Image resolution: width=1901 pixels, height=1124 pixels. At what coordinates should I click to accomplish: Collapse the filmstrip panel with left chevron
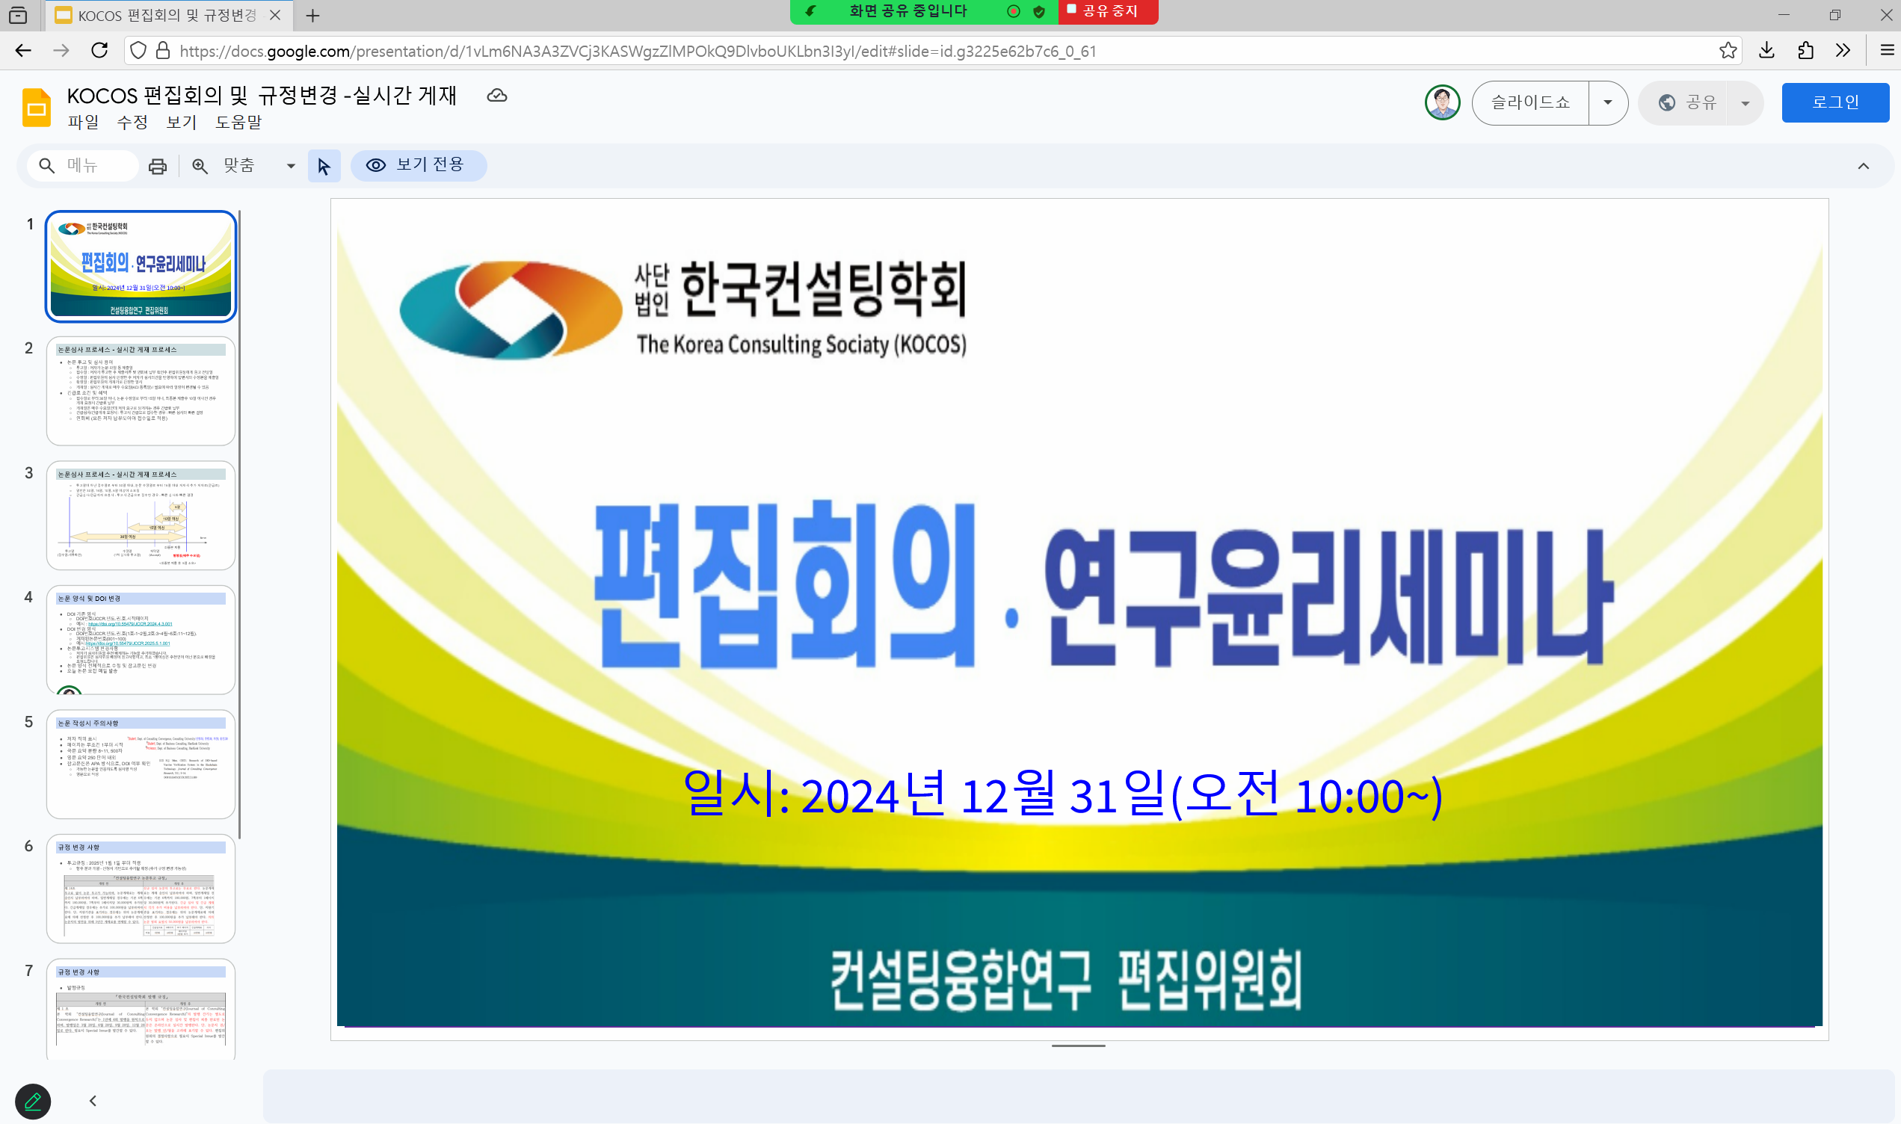[x=93, y=1101]
